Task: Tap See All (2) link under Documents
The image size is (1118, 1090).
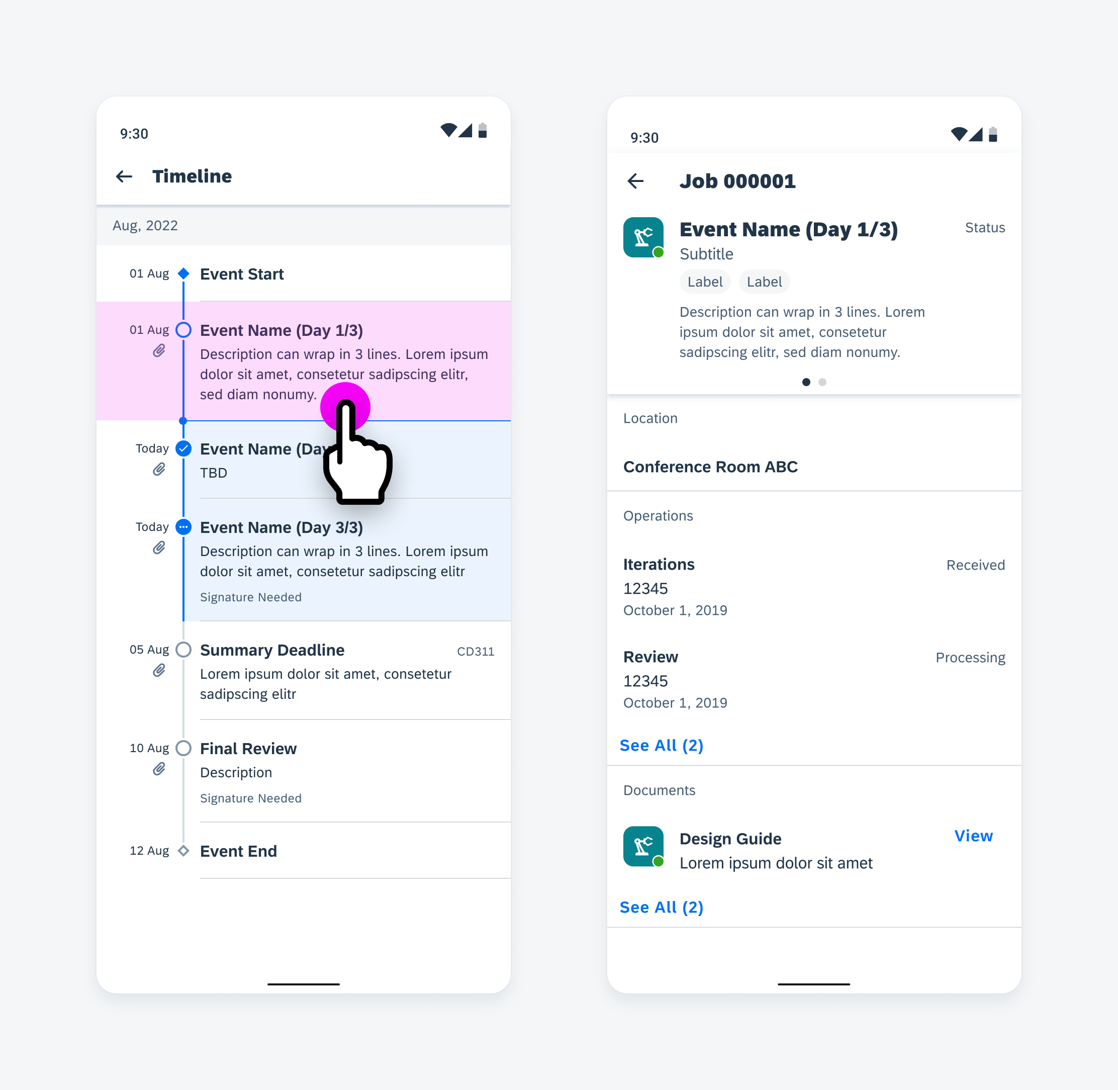Action: pyautogui.click(x=663, y=906)
